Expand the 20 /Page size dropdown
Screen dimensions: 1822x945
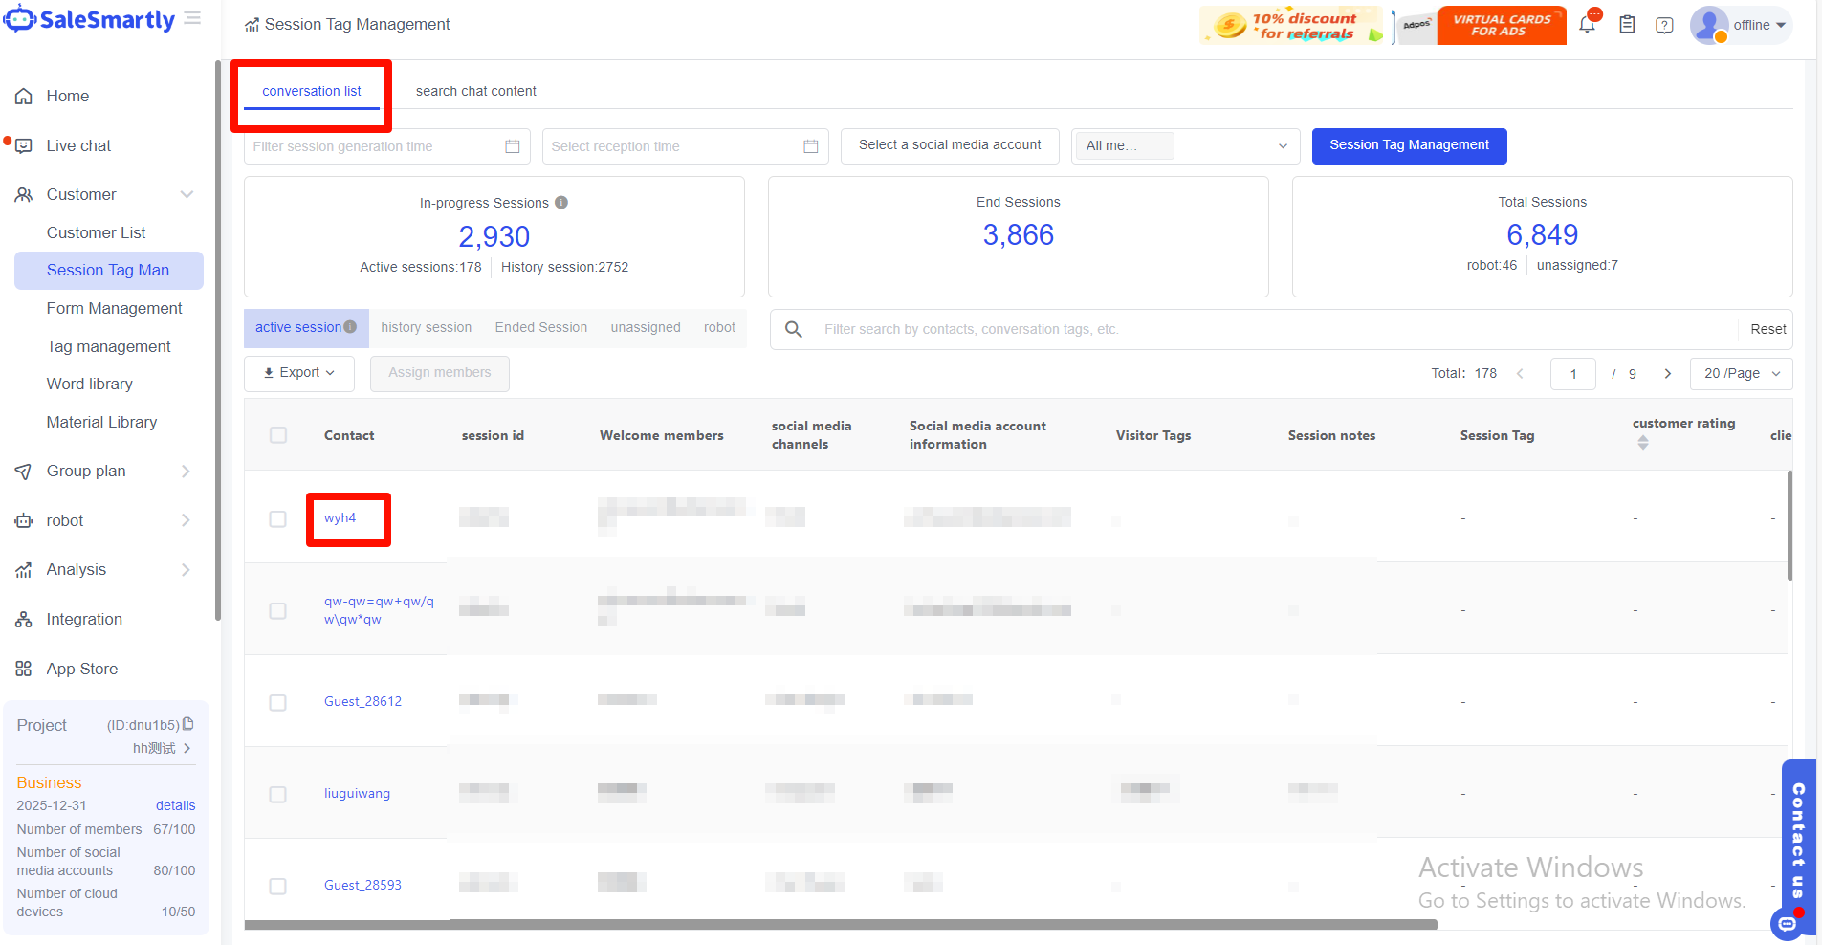pos(1741,374)
